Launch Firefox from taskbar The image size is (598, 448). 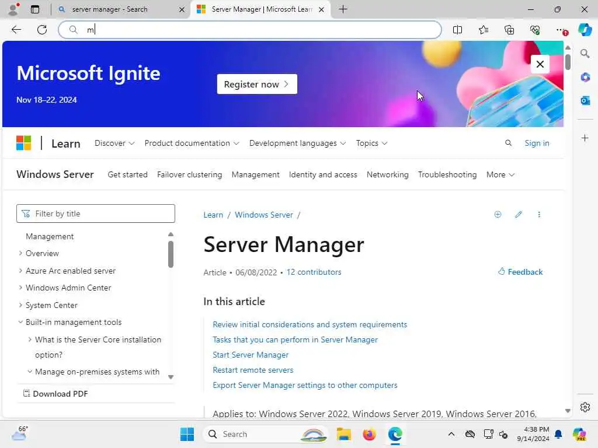(369, 434)
